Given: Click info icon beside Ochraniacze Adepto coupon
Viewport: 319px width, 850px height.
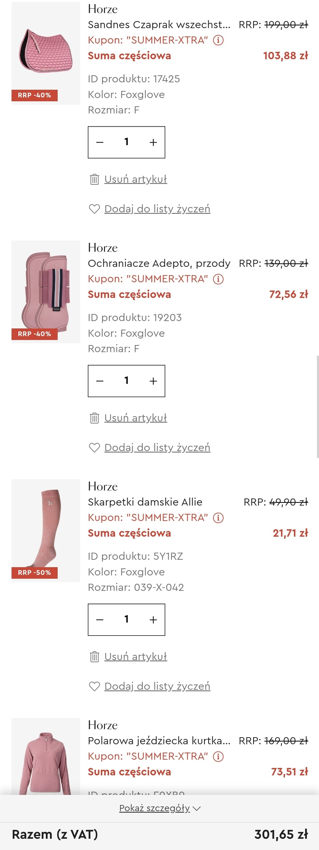Looking at the screenshot, I should [x=218, y=279].
